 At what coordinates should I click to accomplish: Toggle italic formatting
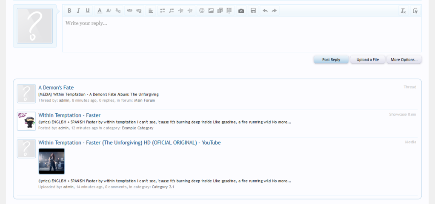(x=78, y=11)
